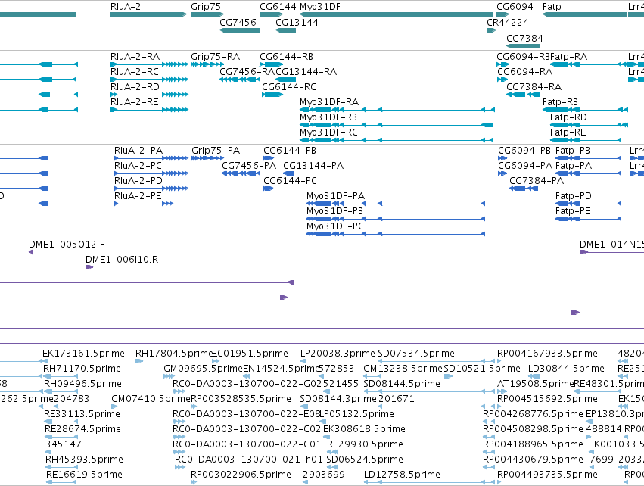Click protein CG6144-PB
Image resolution: width=644 pixels, height=486 pixels.
[269, 158]
